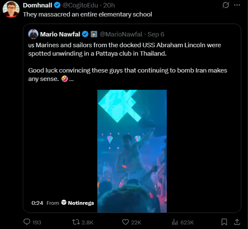
Task: Open the reply comment icon
Action: (27, 222)
